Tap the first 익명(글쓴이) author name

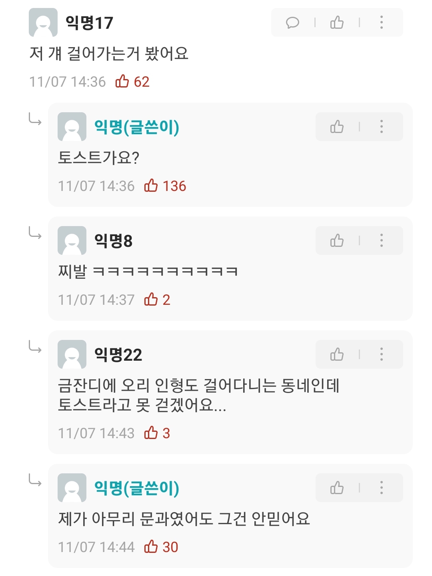pyautogui.click(x=137, y=127)
